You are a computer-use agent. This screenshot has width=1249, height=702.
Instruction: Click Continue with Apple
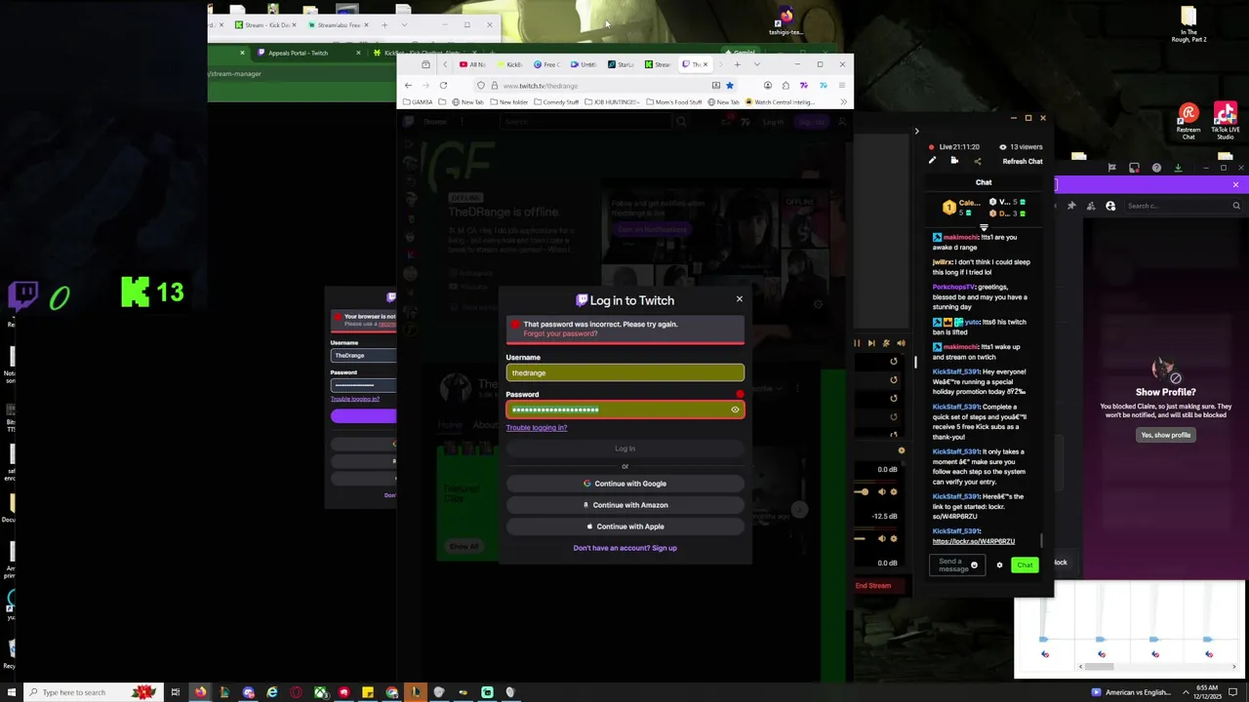(624, 526)
